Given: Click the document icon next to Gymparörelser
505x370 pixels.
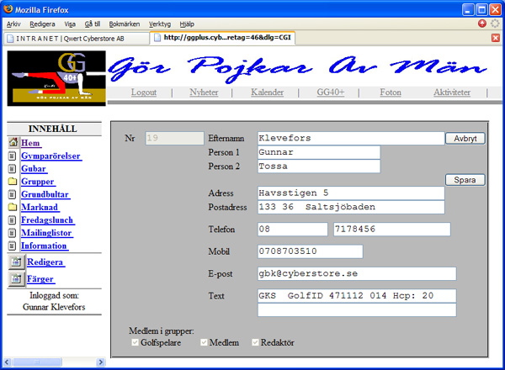Looking at the screenshot, I should pos(13,156).
